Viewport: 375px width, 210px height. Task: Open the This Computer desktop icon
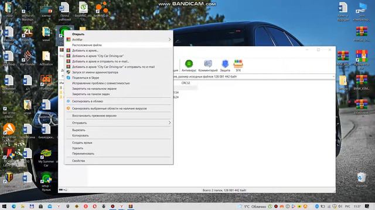[362, 12]
